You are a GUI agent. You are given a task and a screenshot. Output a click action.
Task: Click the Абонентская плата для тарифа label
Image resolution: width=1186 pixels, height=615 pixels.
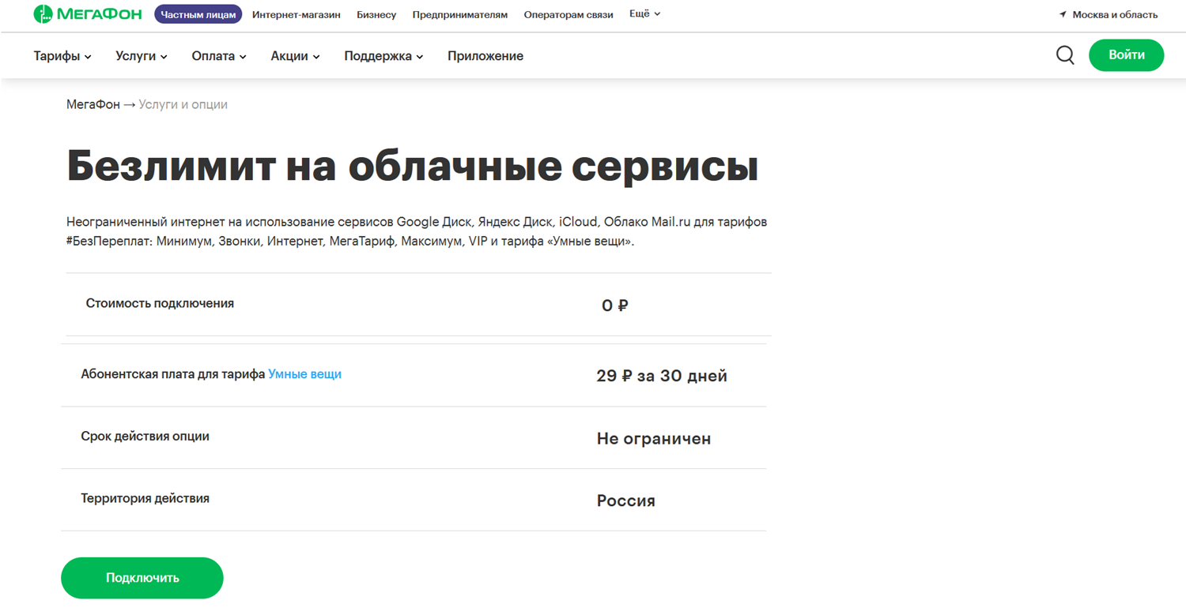173,374
